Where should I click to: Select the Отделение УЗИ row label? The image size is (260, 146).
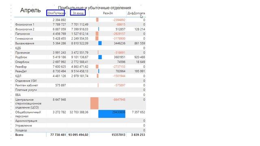tap(26, 81)
